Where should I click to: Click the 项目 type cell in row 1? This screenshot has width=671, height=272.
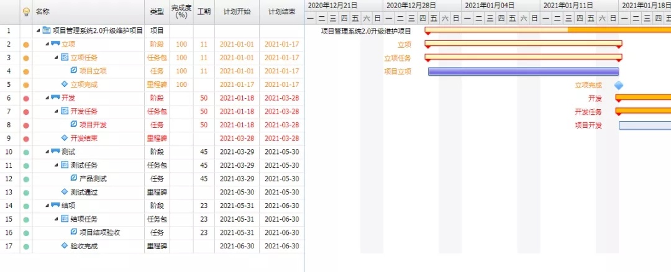coord(157,31)
